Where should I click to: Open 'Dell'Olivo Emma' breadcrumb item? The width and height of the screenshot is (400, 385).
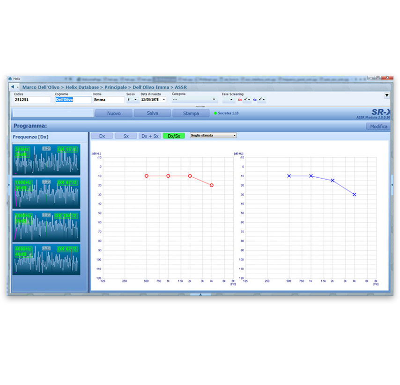click(150, 87)
